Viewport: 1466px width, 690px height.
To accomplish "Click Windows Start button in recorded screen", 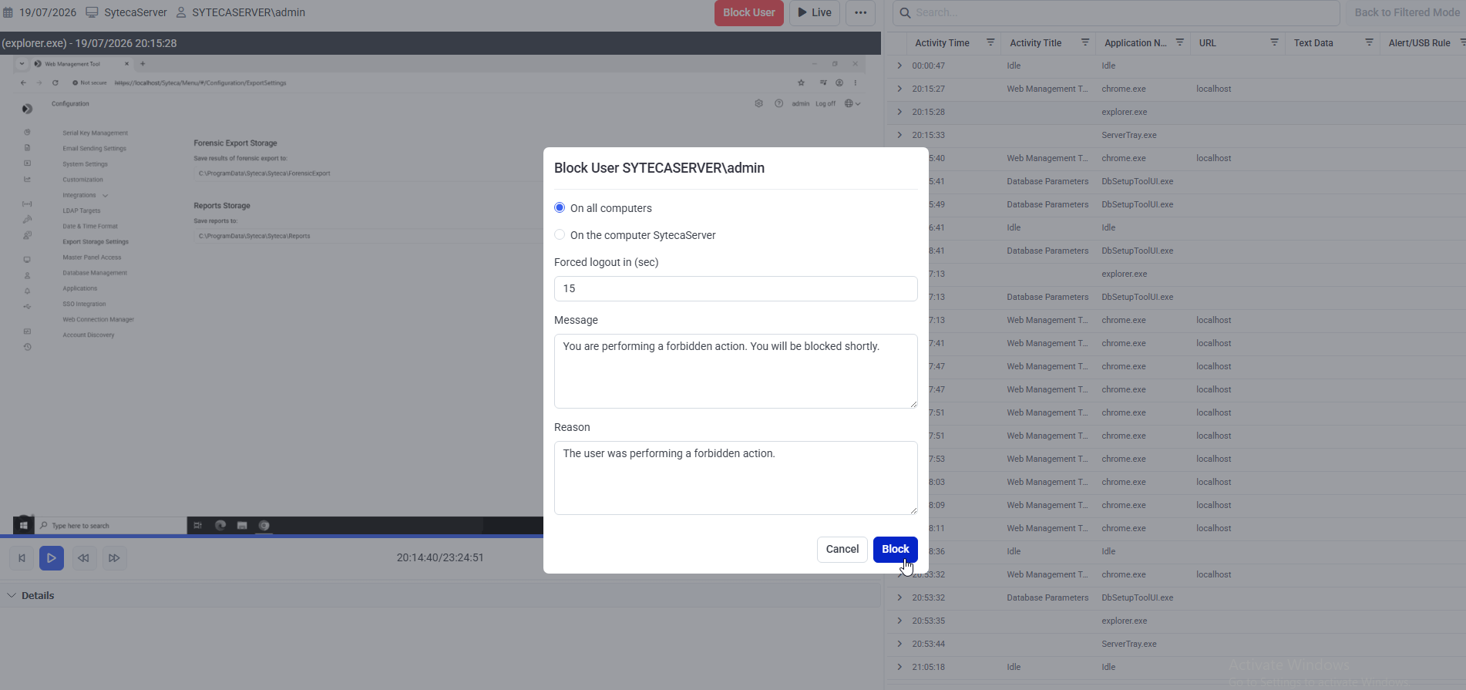I will tap(24, 525).
